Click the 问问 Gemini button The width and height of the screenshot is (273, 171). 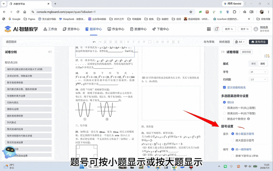pyautogui.click(x=232, y=4)
